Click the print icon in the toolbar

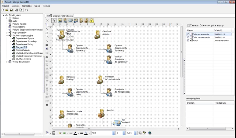tap(16, 10)
